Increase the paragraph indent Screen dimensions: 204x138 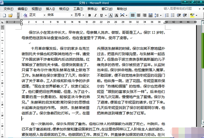click(x=185, y=15)
